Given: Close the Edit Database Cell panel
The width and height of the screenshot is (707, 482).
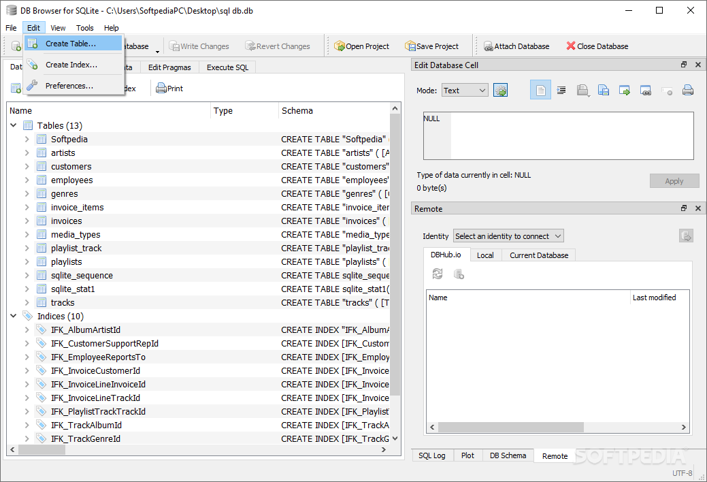Looking at the screenshot, I should (698, 65).
